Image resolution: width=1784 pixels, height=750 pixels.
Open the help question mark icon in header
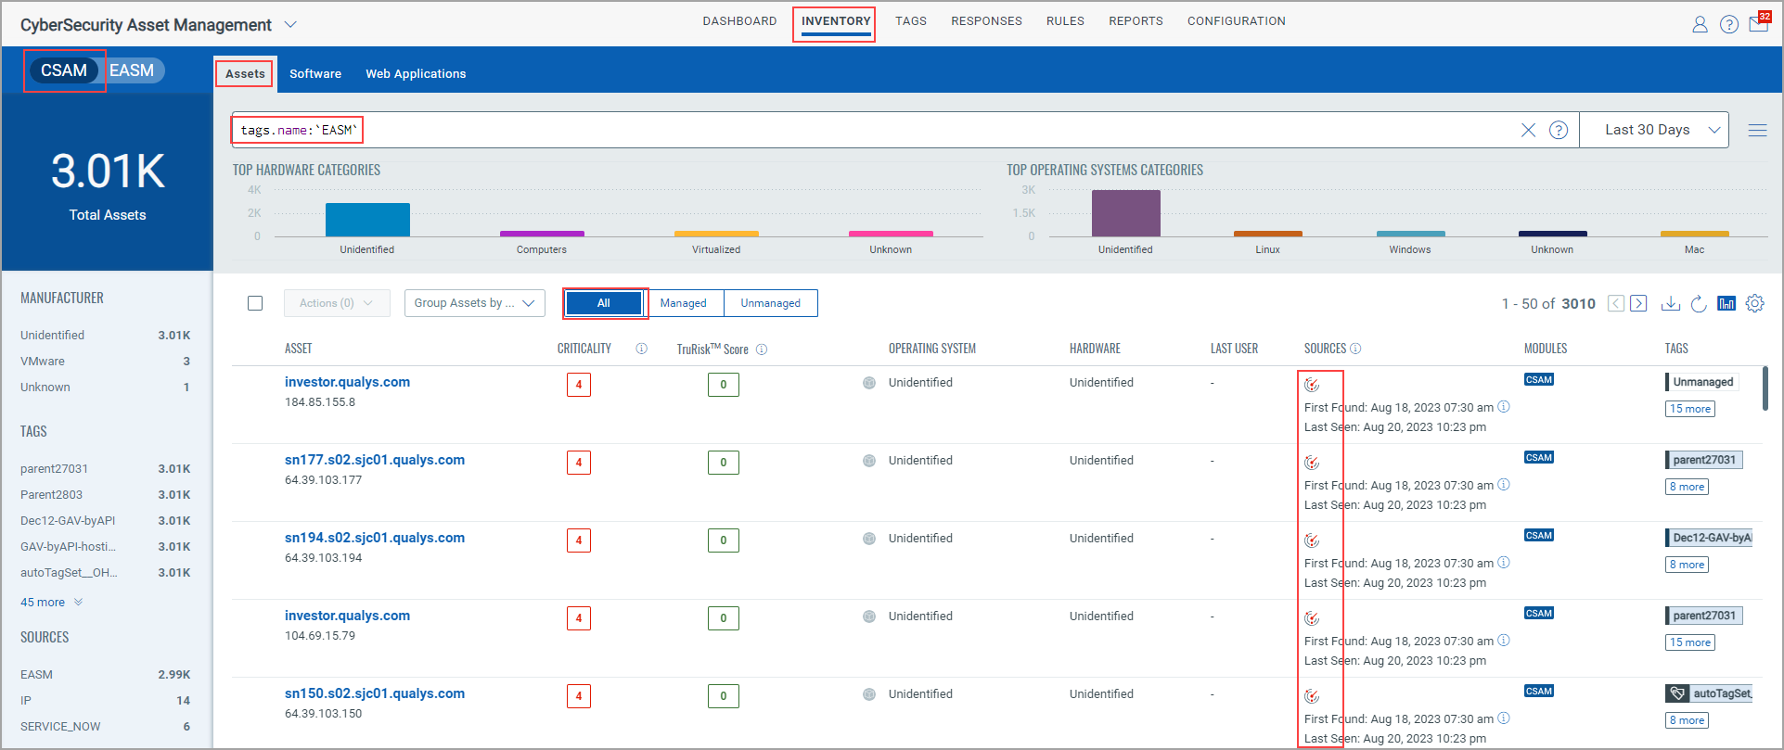[1729, 25]
